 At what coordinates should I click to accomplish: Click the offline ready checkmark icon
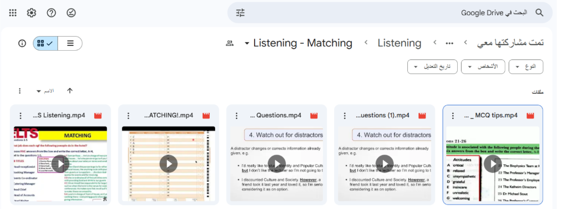71,13
